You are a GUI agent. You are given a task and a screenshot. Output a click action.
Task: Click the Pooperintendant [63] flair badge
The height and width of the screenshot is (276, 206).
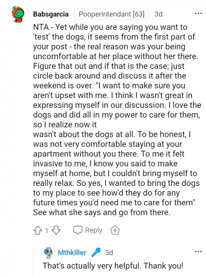coord(112,14)
